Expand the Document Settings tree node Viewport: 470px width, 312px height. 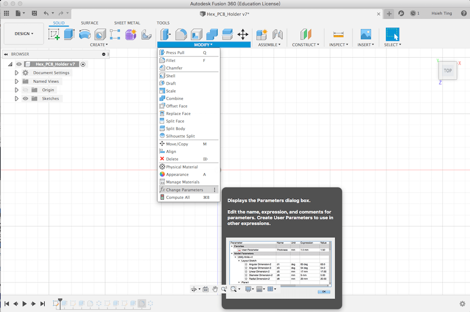(x=16, y=73)
